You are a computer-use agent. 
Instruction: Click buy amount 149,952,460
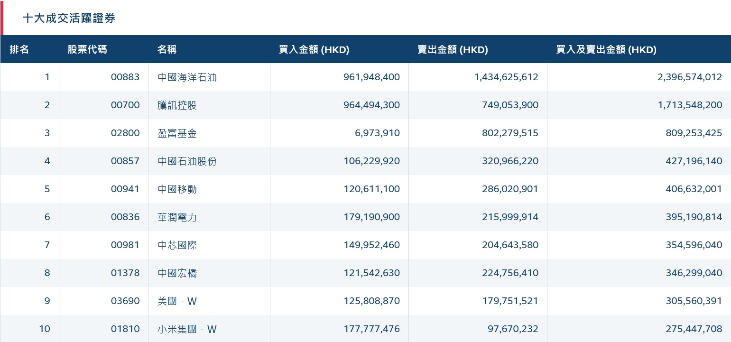(x=371, y=245)
